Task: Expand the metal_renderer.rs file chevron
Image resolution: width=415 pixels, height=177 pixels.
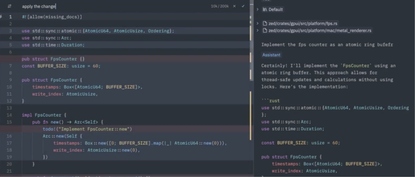Action: coord(257,30)
